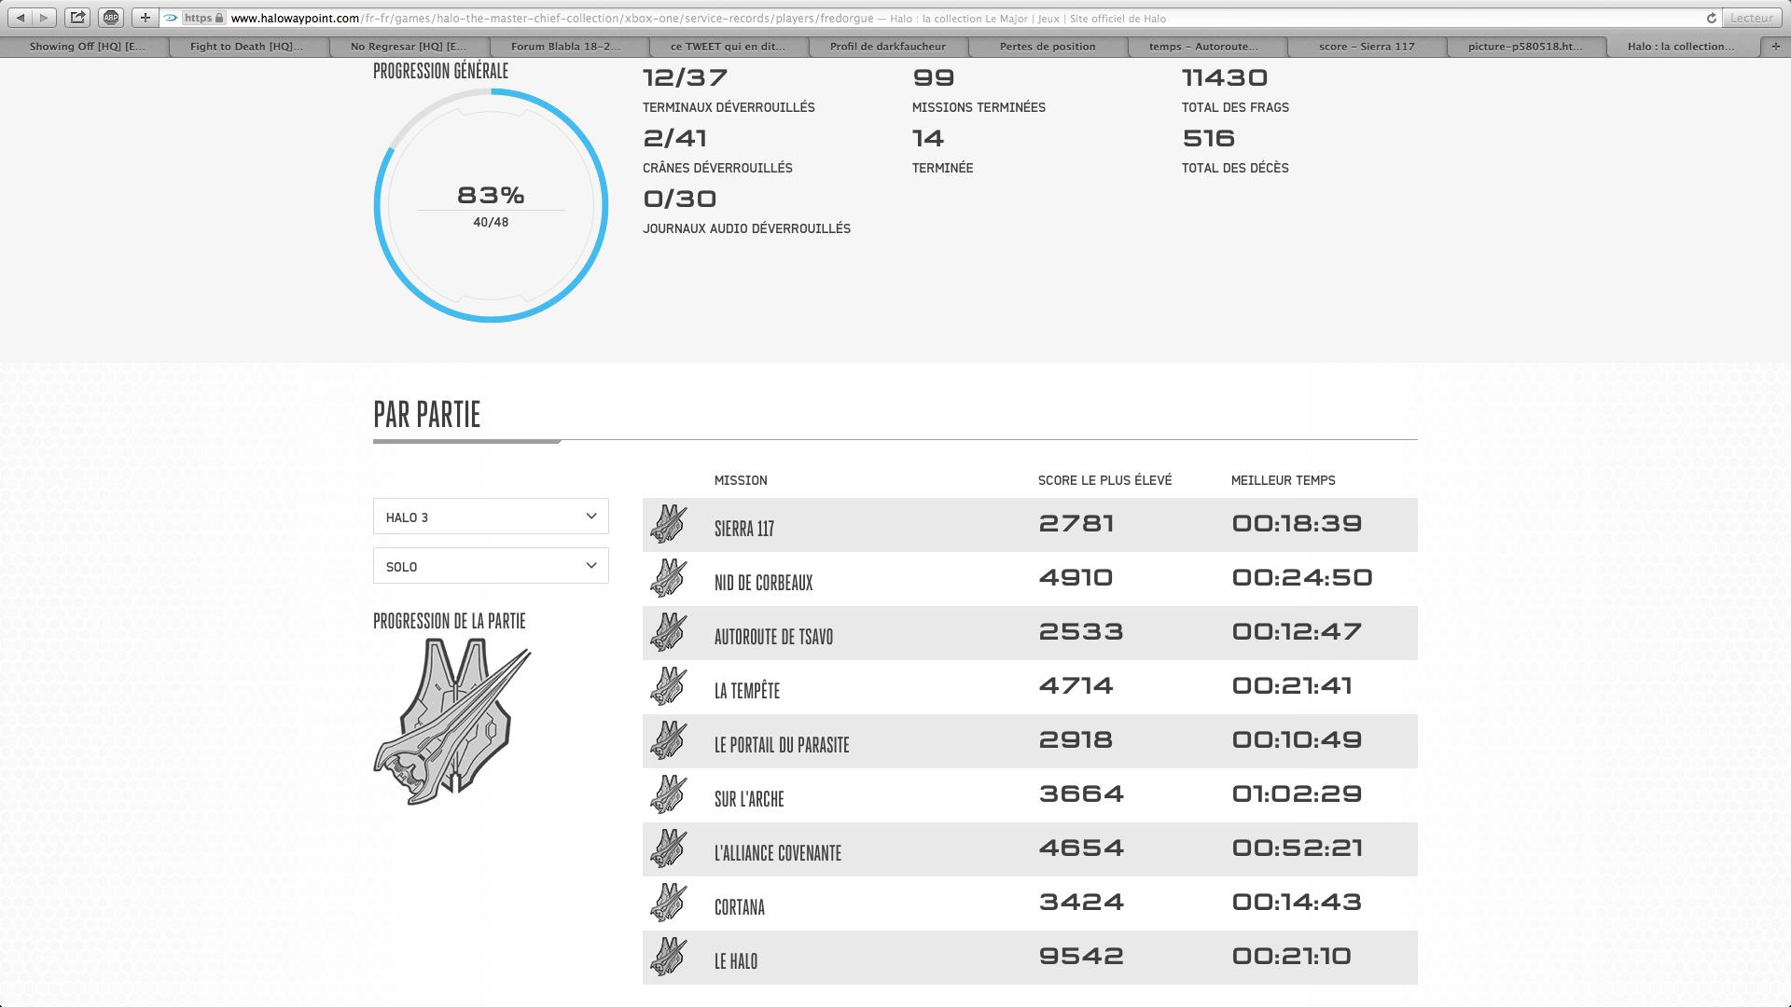Image resolution: width=1791 pixels, height=1007 pixels.
Task: Click the plus add bookmark button
Action: (x=145, y=18)
